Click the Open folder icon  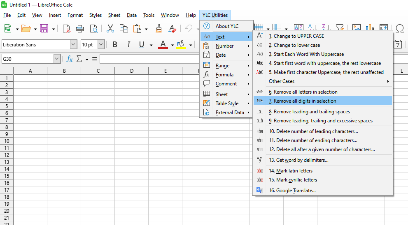[x=26, y=28]
